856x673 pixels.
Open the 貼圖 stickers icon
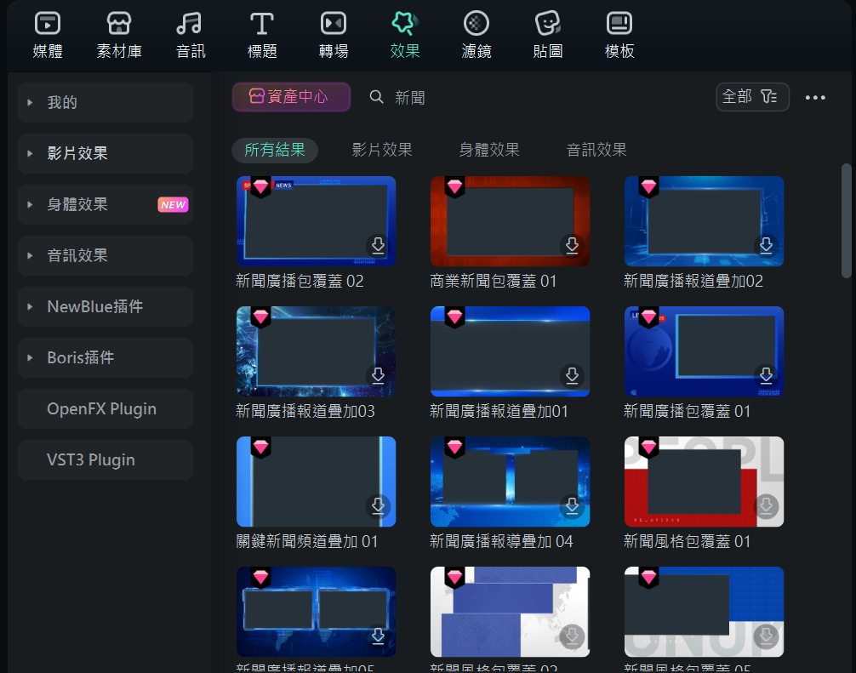(x=548, y=35)
